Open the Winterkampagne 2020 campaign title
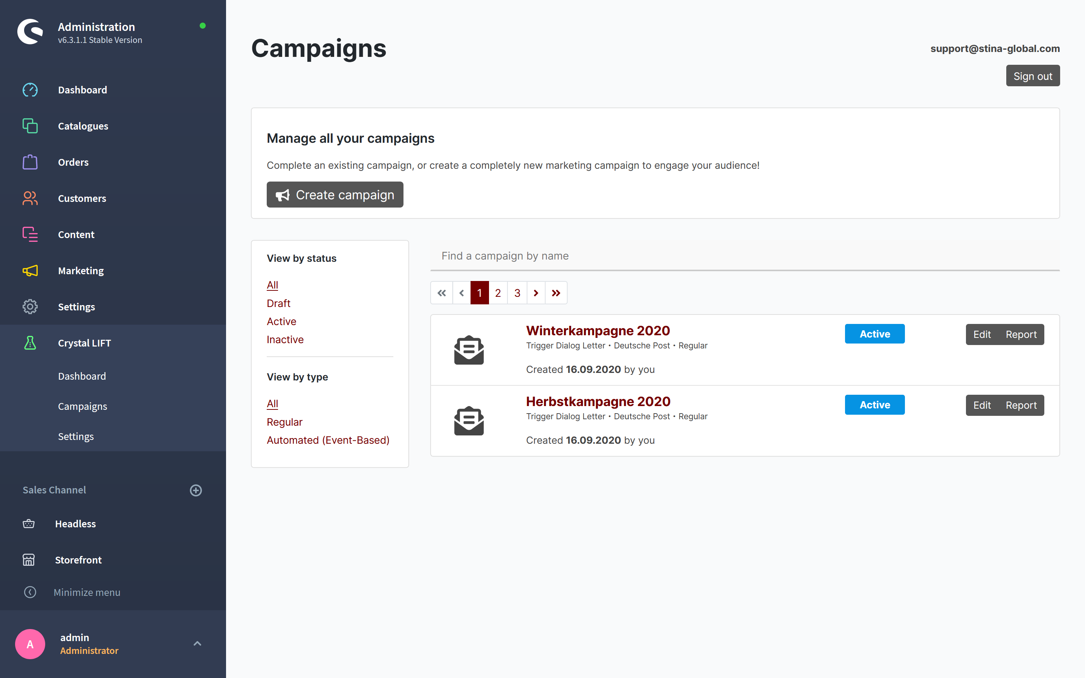 point(598,330)
